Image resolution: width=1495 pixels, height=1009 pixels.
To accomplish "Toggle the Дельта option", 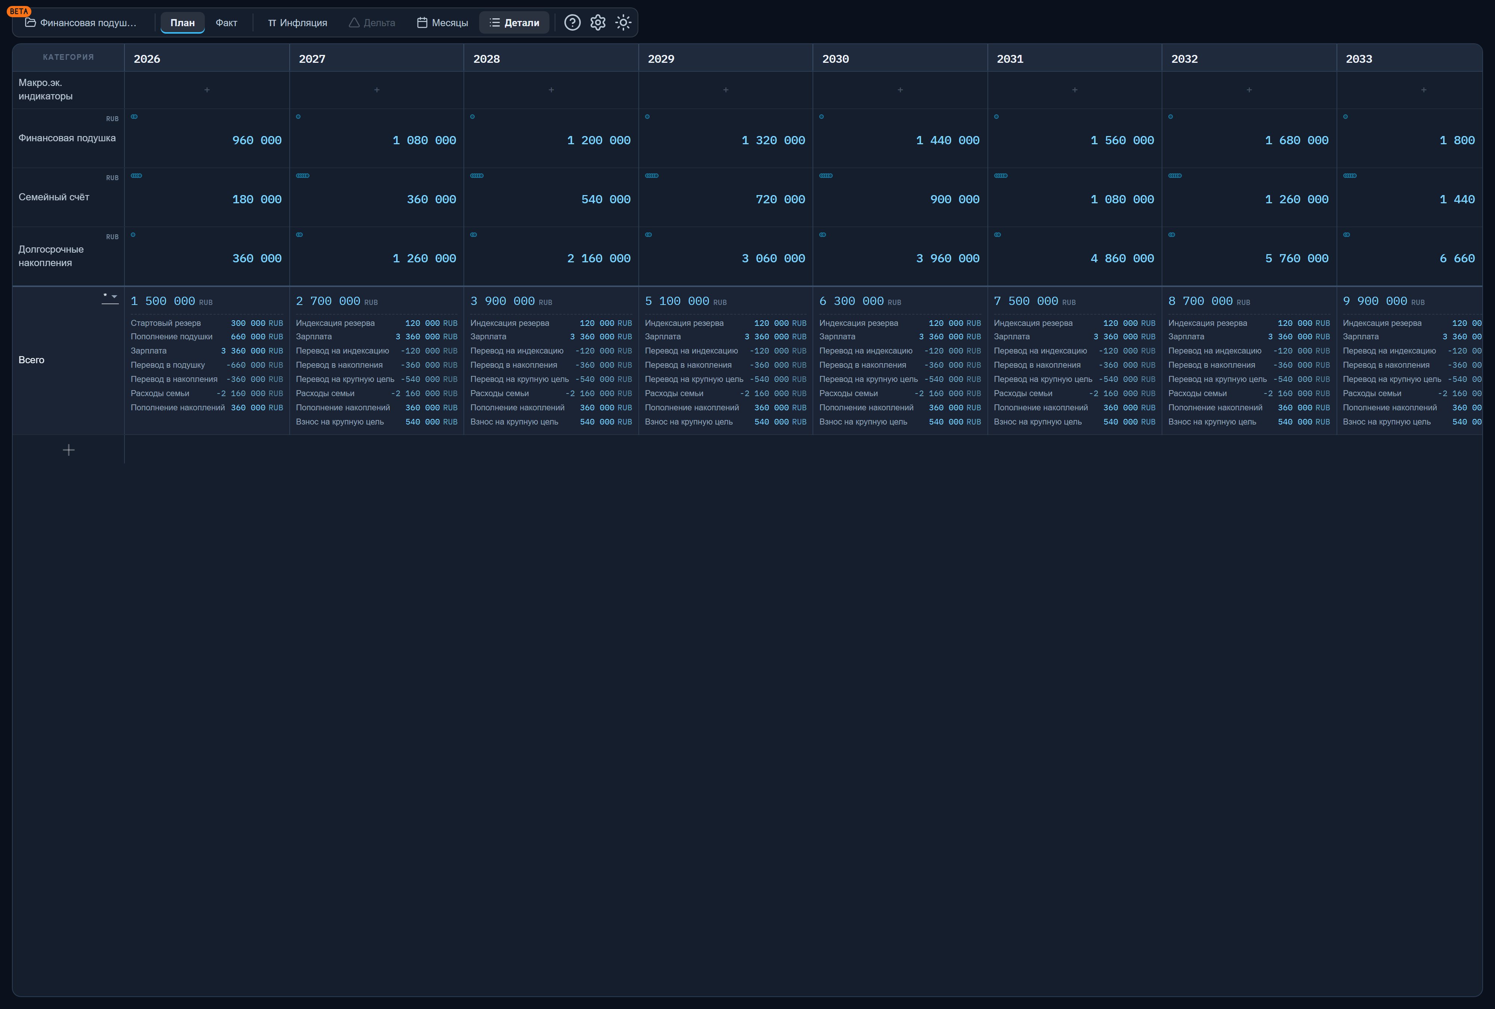I will [x=372, y=22].
